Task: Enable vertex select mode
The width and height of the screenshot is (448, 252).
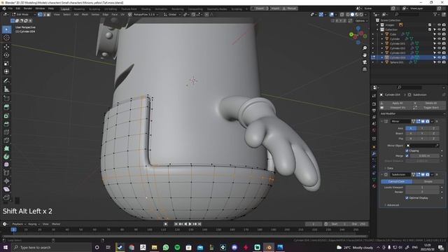Action: pyautogui.click(x=40, y=14)
